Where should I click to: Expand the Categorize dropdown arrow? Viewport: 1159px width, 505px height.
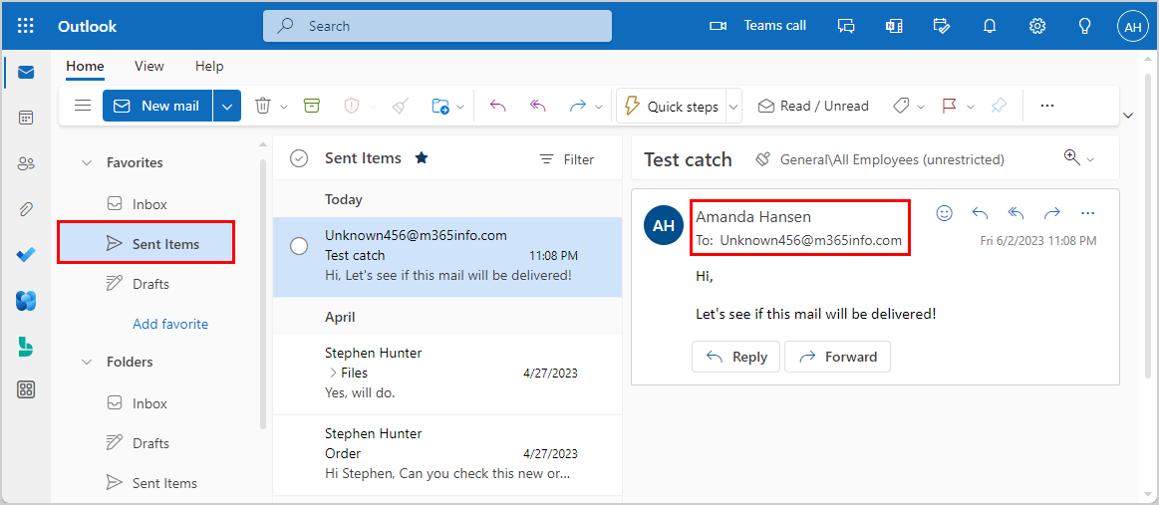[x=921, y=107]
